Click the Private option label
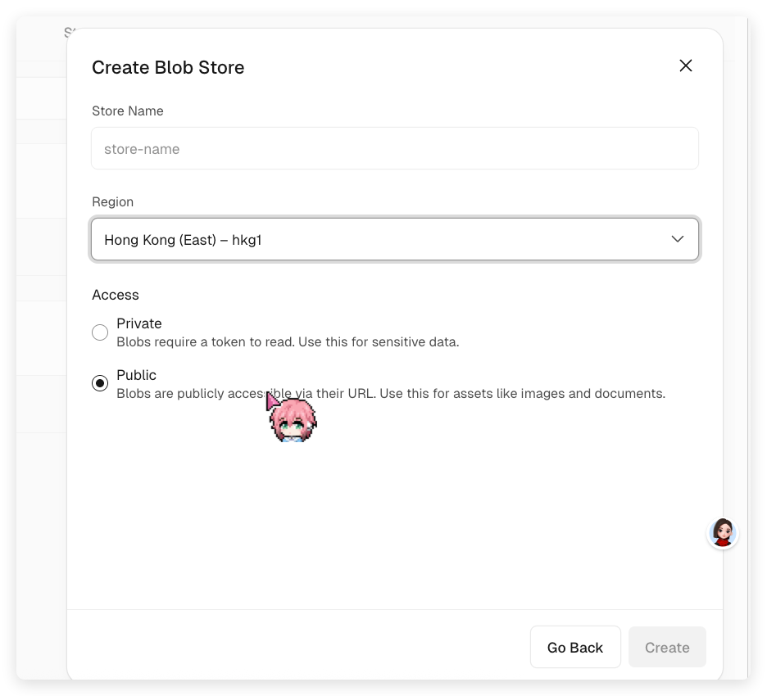767x696 pixels. (x=139, y=323)
